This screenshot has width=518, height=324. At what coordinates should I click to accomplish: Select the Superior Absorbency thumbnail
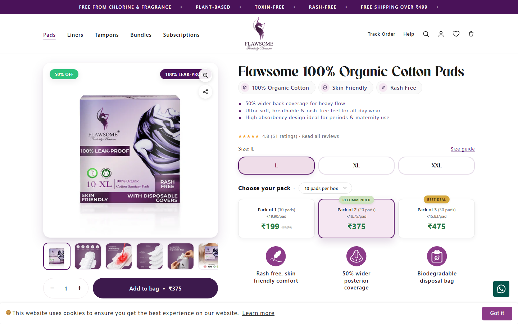[119, 256]
